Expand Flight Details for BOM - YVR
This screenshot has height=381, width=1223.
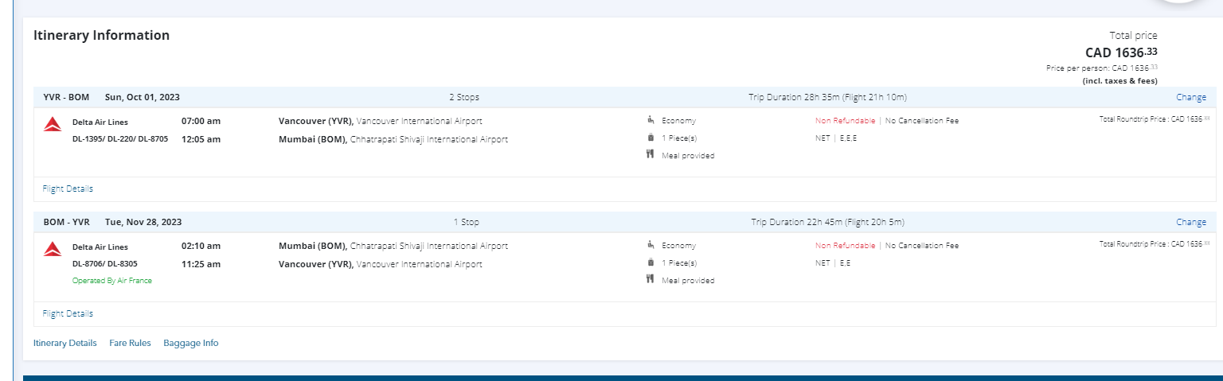coord(68,314)
